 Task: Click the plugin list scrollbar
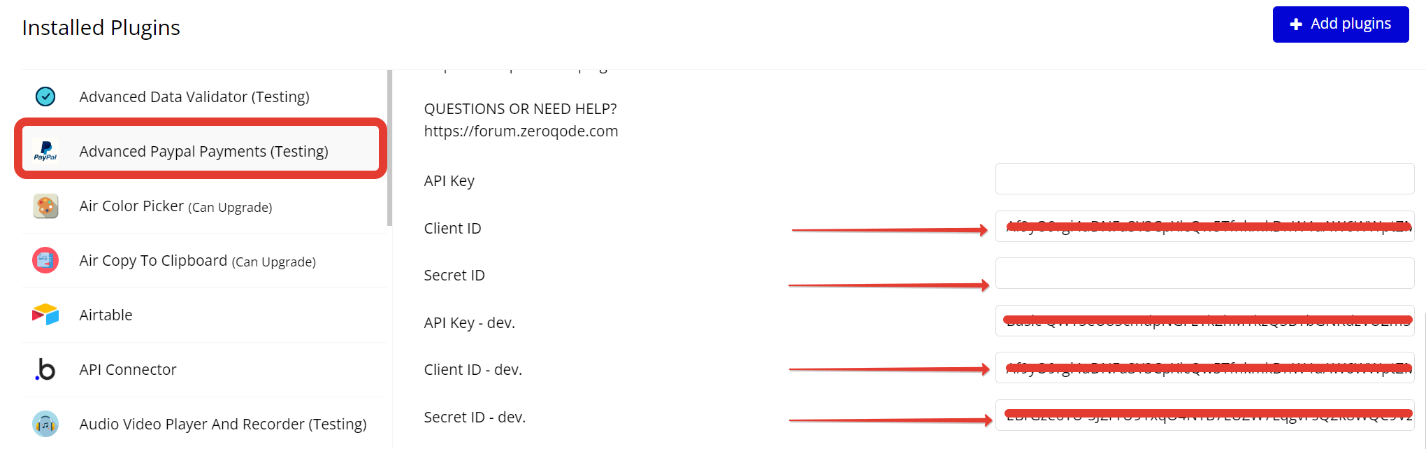click(389, 147)
